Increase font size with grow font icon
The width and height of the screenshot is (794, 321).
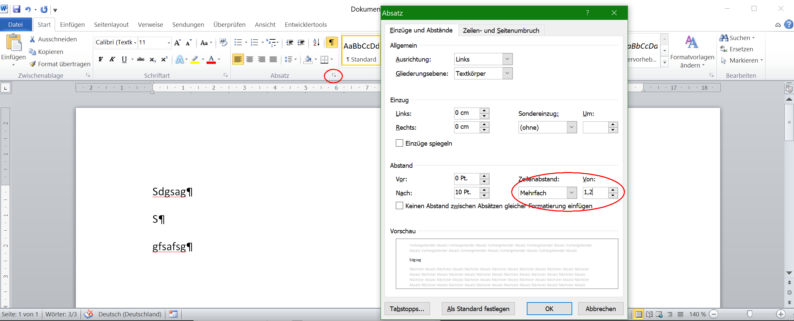click(x=177, y=42)
